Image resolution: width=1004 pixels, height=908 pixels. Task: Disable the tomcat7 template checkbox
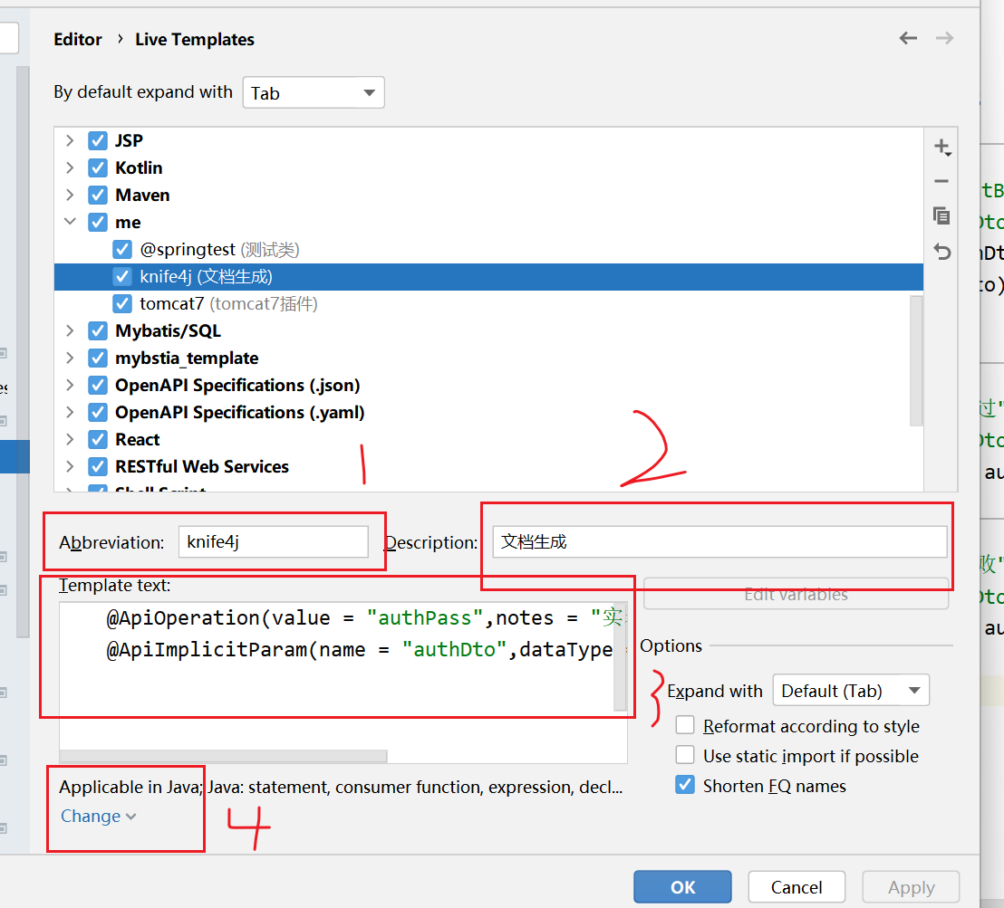point(122,303)
